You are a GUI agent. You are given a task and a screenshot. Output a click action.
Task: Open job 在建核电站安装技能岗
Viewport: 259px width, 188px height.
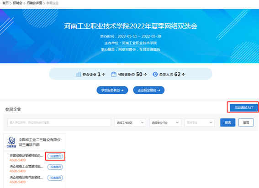point(26,156)
